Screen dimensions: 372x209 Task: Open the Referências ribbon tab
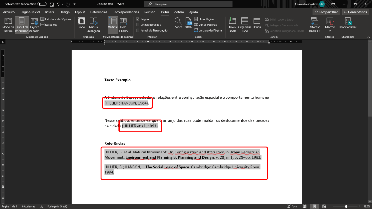point(98,12)
